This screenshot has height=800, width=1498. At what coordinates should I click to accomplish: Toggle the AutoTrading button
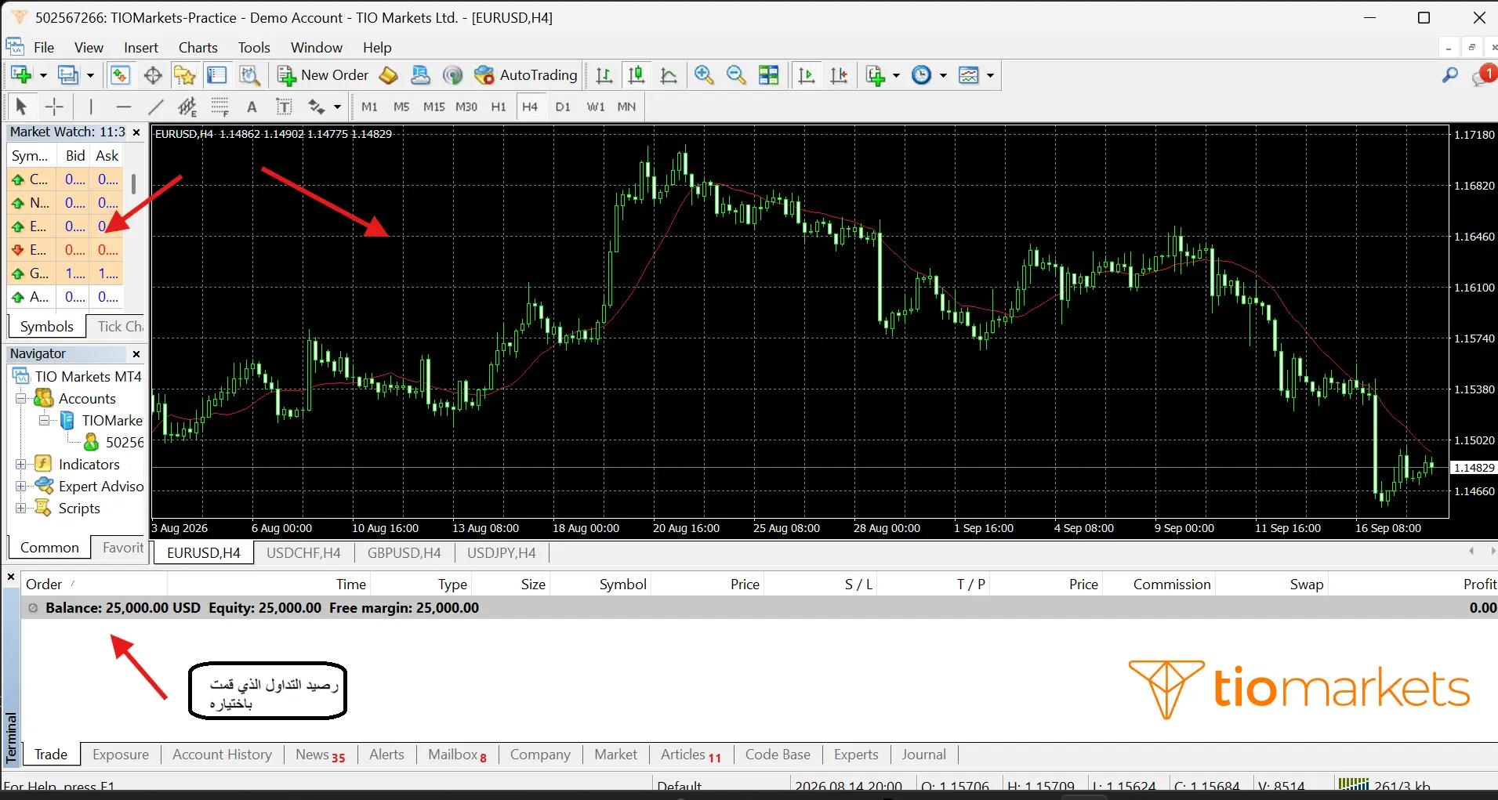[x=526, y=75]
